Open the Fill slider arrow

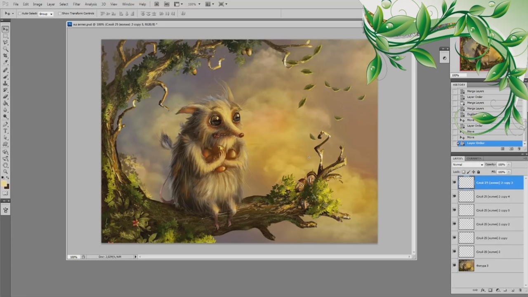click(509, 172)
